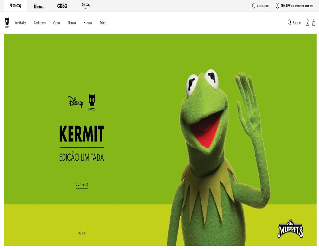Switch to the Zee.Dog Kitchen tab
Image resolution: width=319 pixels, height=250 pixels.
coord(39,6)
